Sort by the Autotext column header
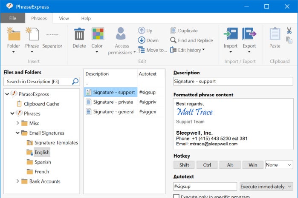Screen dimensions: 298x198 click(151, 74)
